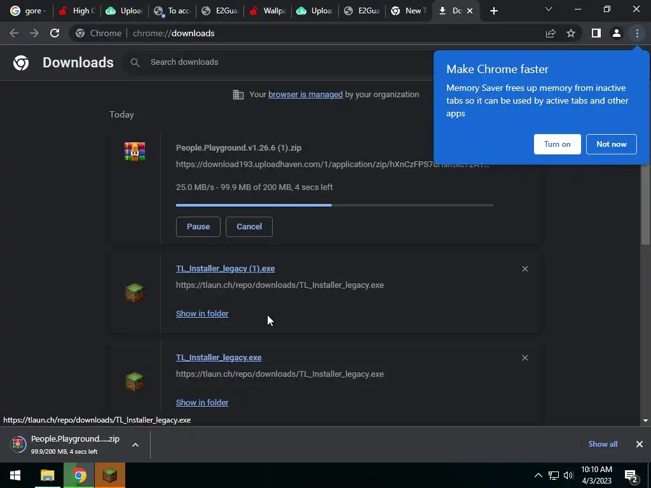Click the Forward navigation arrow
Screen dimensions: 651x488
tap(34, 33)
